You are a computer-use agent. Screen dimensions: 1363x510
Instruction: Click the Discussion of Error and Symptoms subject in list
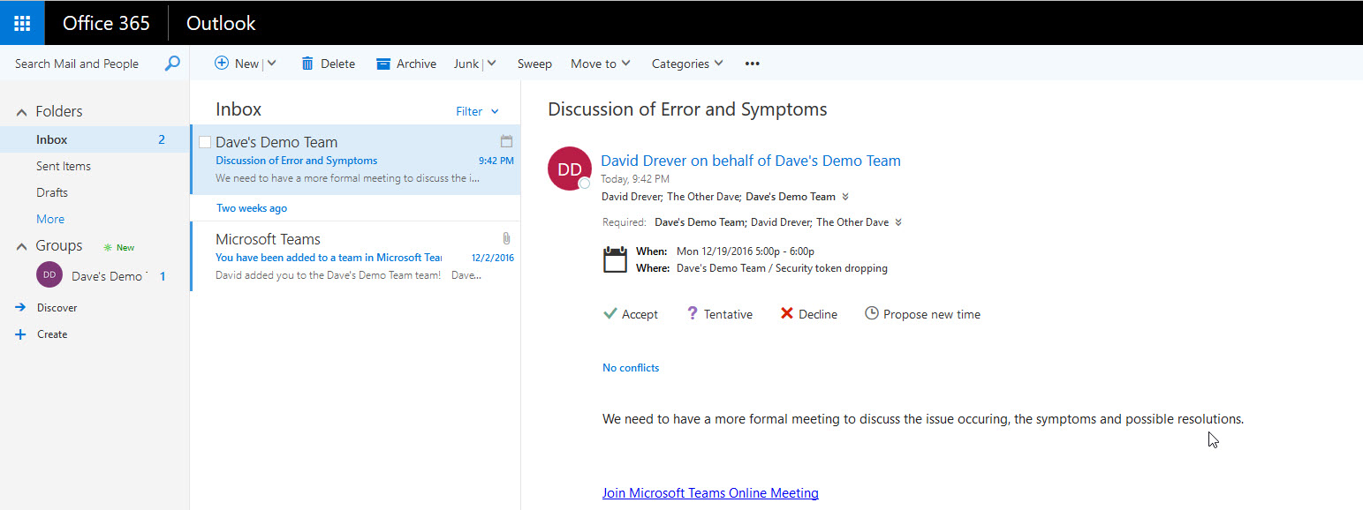point(296,161)
